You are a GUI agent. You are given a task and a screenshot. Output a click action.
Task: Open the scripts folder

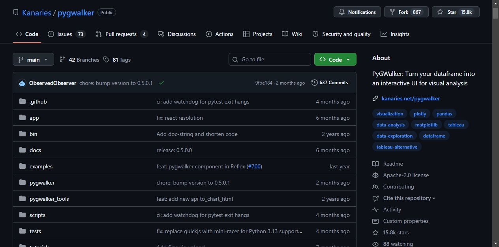point(38,215)
